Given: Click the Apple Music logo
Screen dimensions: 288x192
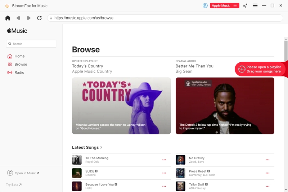Looking at the screenshot, I should 17,31.
